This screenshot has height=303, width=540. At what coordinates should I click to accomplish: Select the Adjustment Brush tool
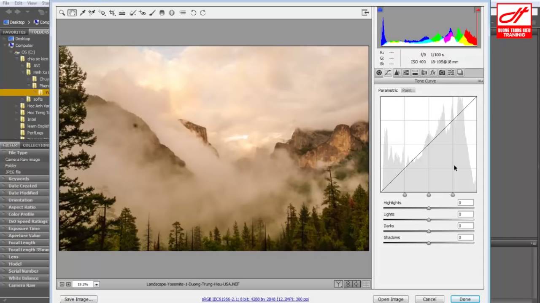tap(152, 13)
